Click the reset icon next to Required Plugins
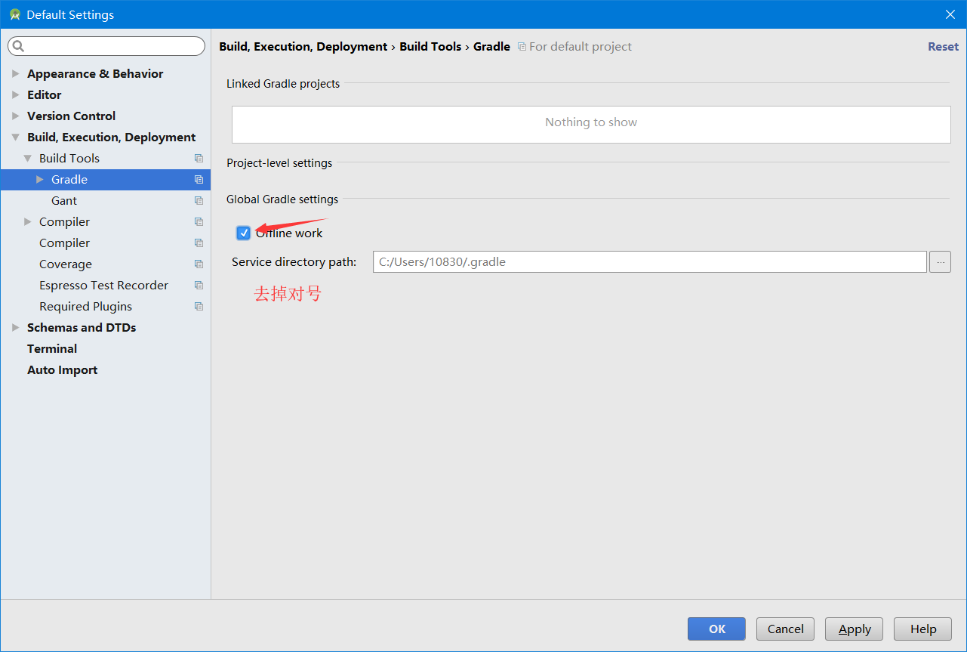The height and width of the screenshot is (652, 967). coord(198,306)
